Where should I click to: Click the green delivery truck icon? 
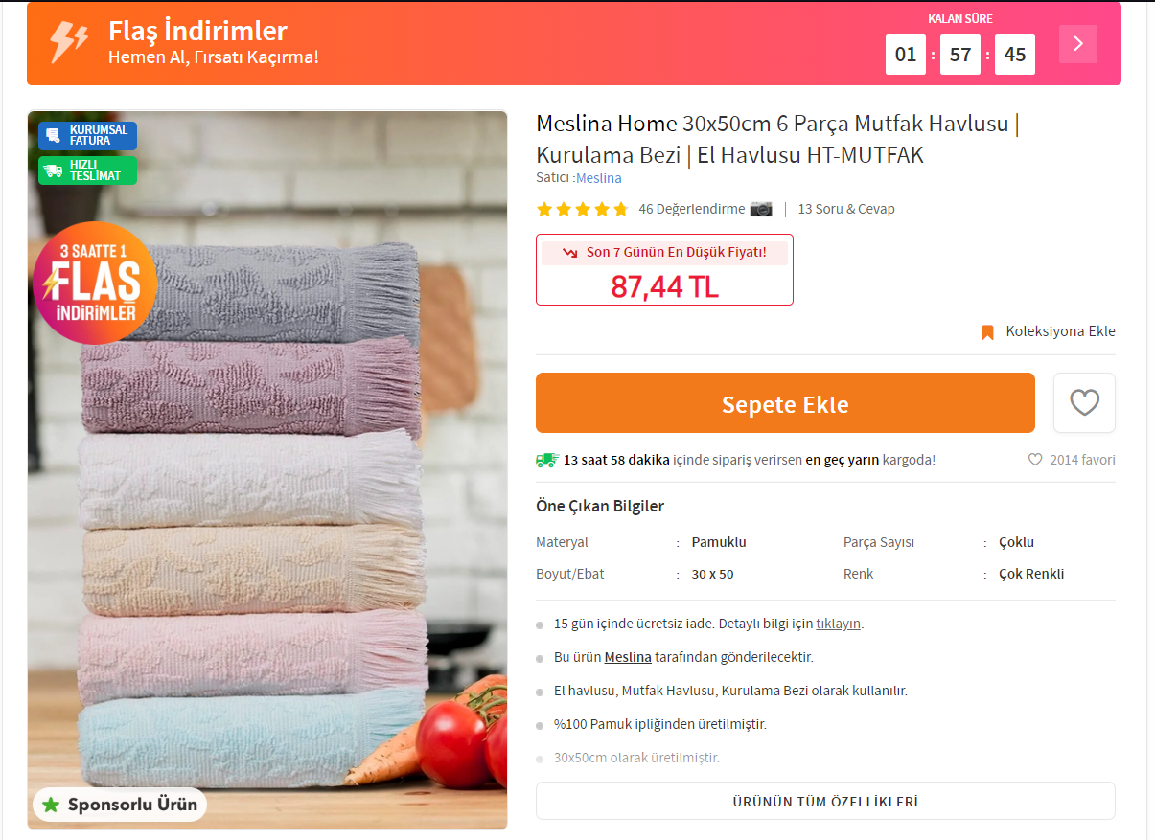click(547, 460)
